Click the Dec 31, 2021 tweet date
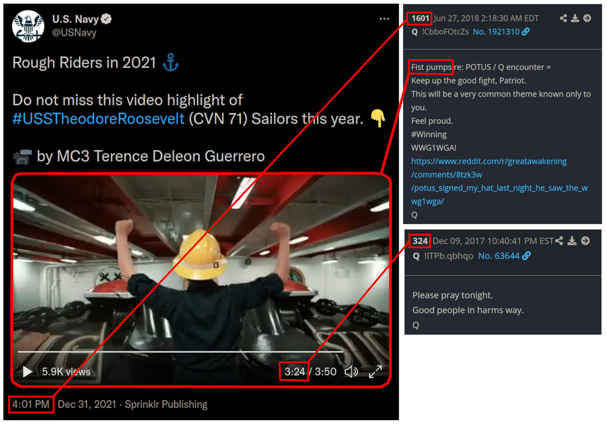Image resolution: width=607 pixels, height=426 pixels. 87,404
